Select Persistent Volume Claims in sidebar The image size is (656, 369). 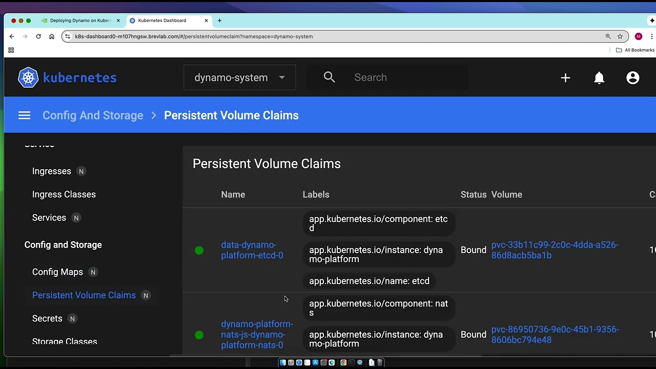coord(84,295)
